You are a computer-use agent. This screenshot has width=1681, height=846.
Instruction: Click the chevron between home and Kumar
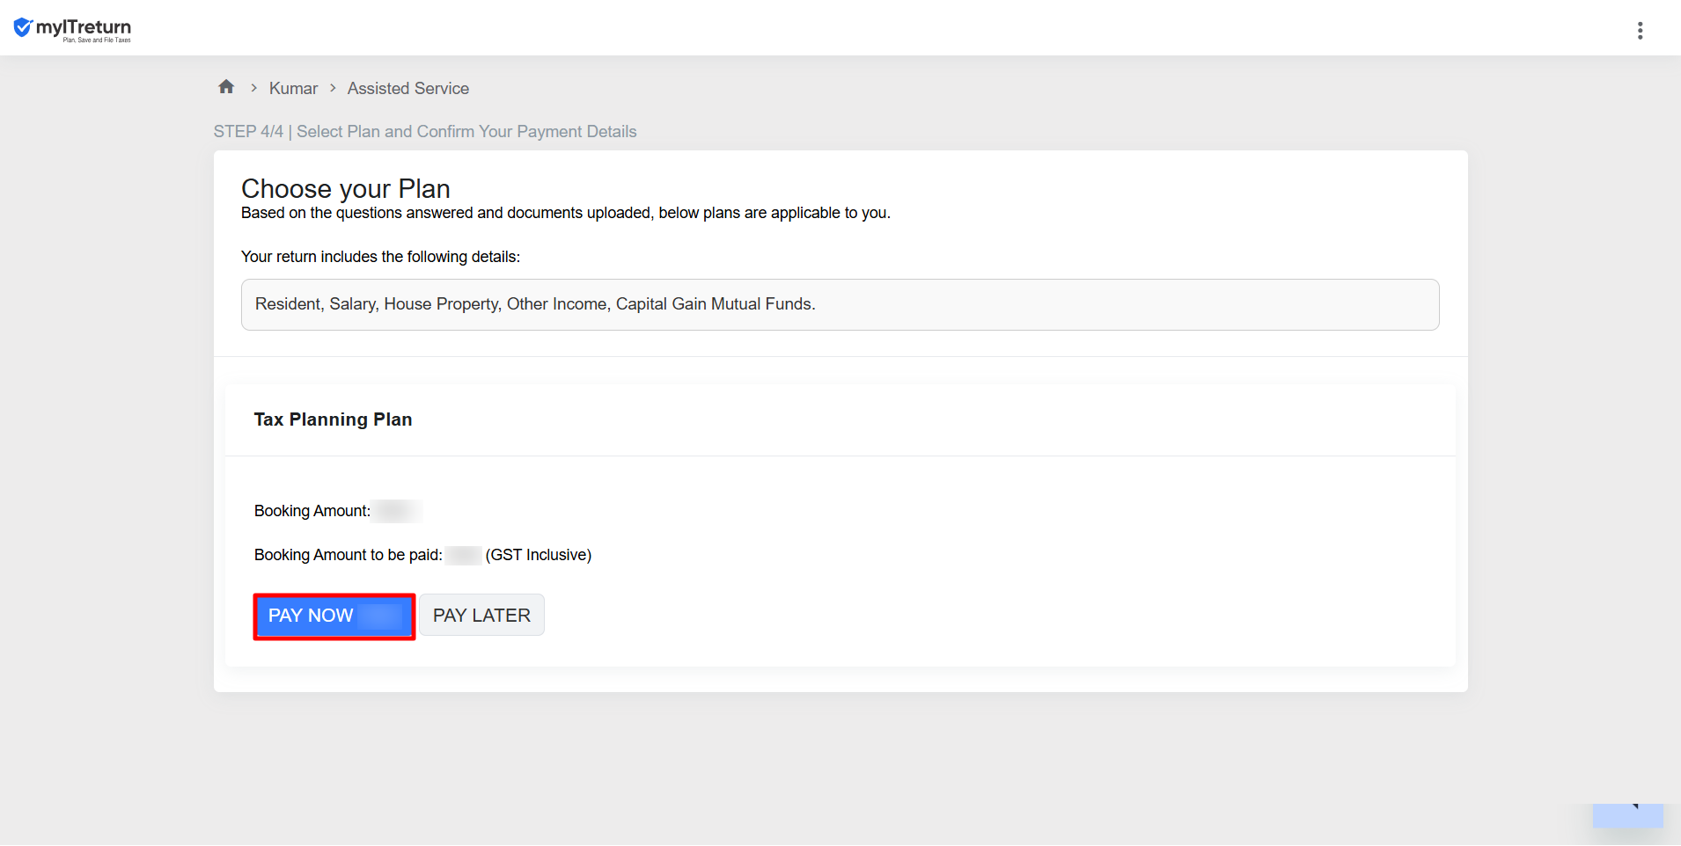click(253, 88)
